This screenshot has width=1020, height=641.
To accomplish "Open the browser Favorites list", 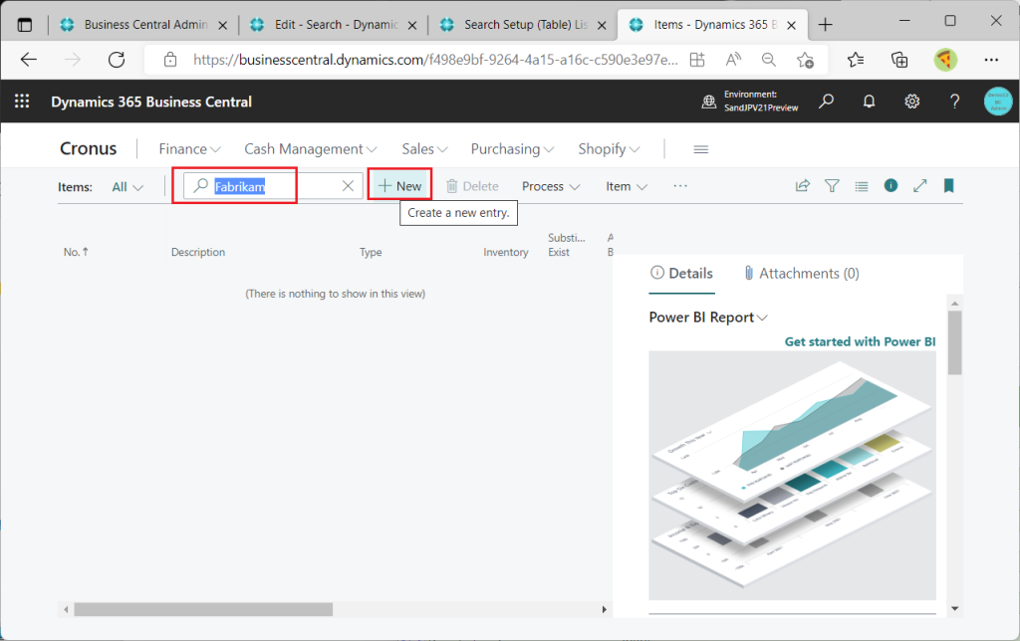I will click(x=856, y=60).
